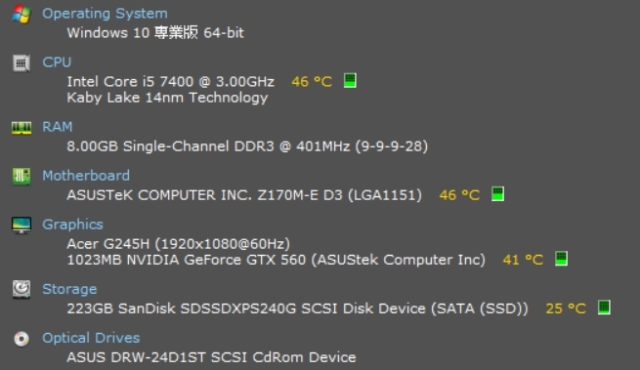The height and width of the screenshot is (370, 640).
Task: Open the CPU section heading
Action: click(x=57, y=62)
